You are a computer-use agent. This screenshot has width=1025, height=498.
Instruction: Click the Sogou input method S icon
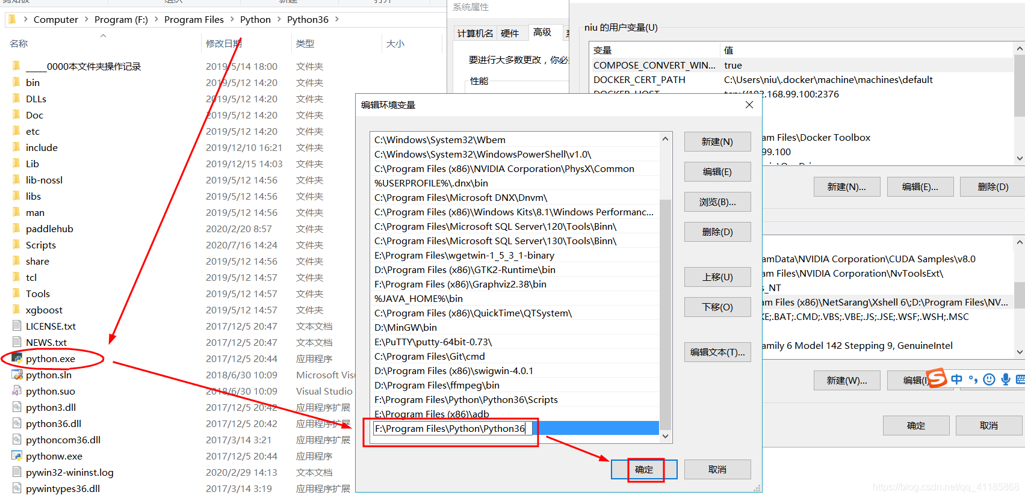[937, 378]
